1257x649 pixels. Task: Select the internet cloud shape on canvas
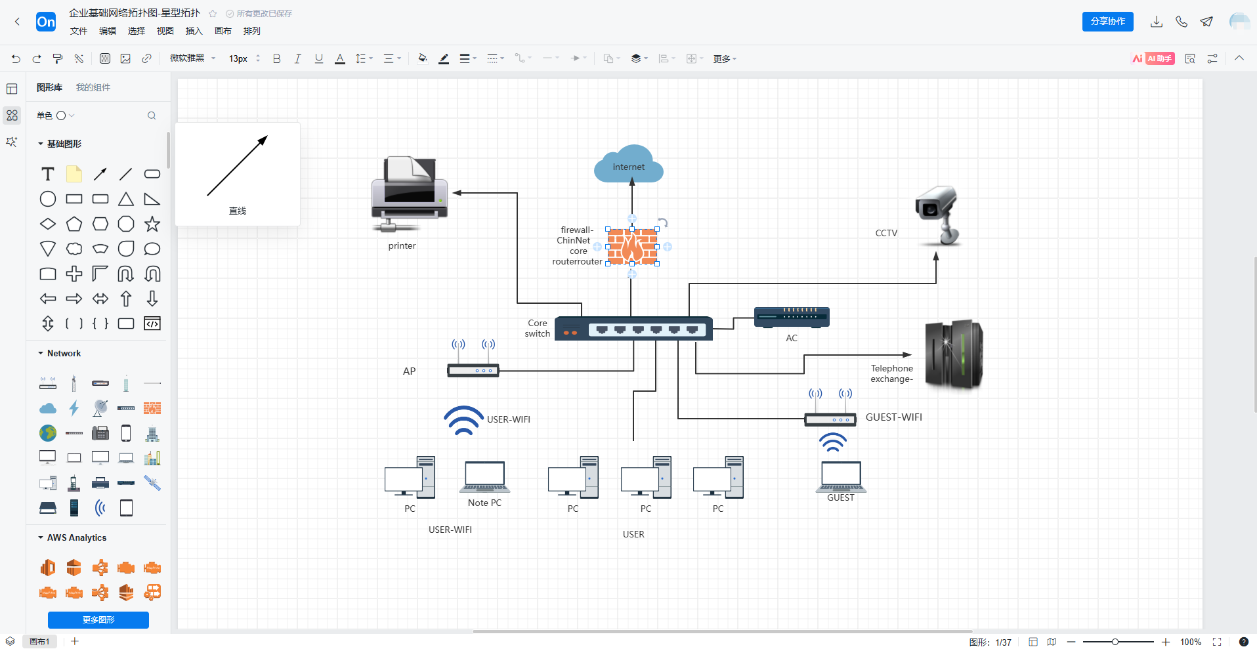coord(628,165)
